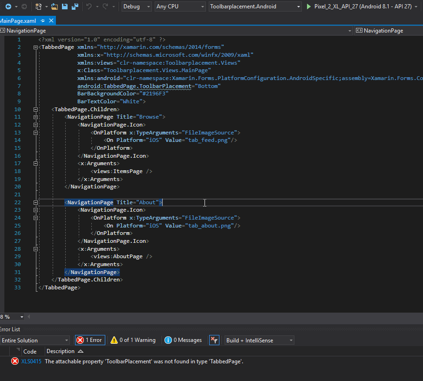Click the Open File folder icon
The image size is (423, 381).
(55, 7)
